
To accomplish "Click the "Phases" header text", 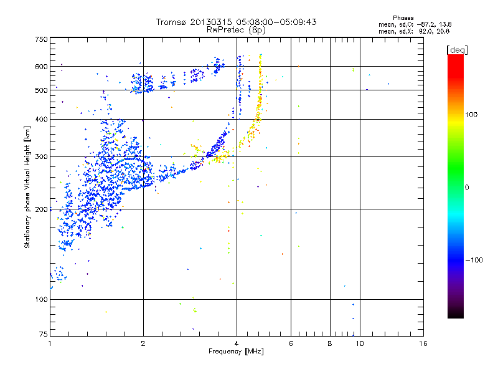I will point(403,18).
